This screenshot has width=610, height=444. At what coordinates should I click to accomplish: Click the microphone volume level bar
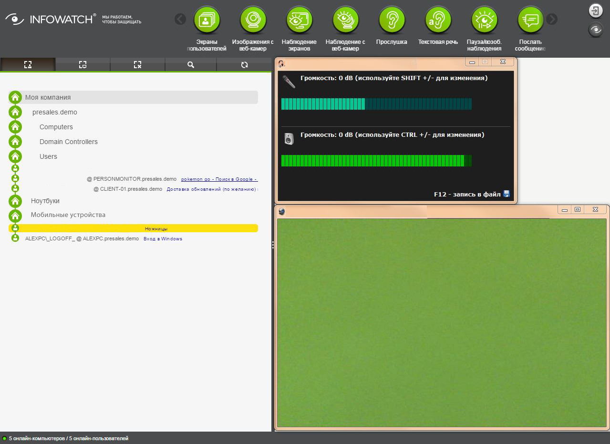[376, 104]
